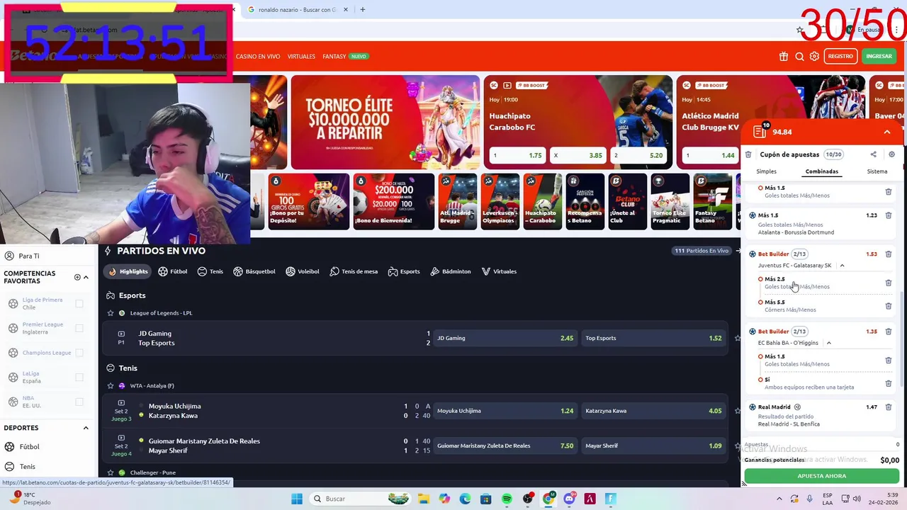Remove the Más 2.5 Goles totales selection
The height and width of the screenshot is (510, 907).
[x=889, y=283]
